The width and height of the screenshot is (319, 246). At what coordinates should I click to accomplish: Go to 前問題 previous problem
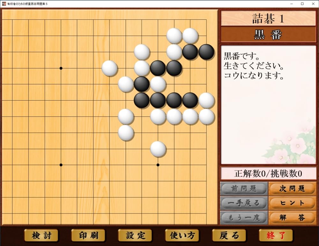[x=244, y=188]
